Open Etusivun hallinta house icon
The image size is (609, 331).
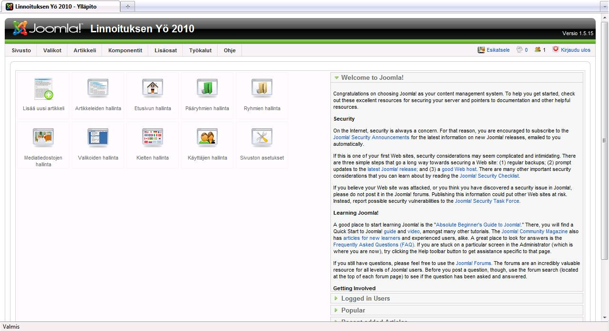tap(153, 89)
